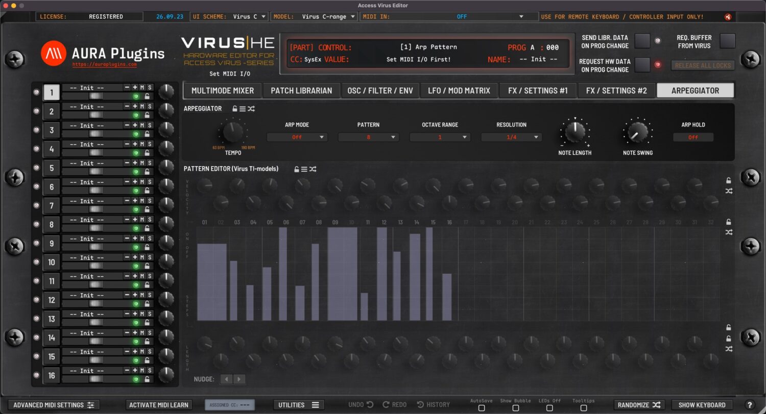Open the ARP MODE dropdown
This screenshot has height=414, width=766.
[x=297, y=137]
